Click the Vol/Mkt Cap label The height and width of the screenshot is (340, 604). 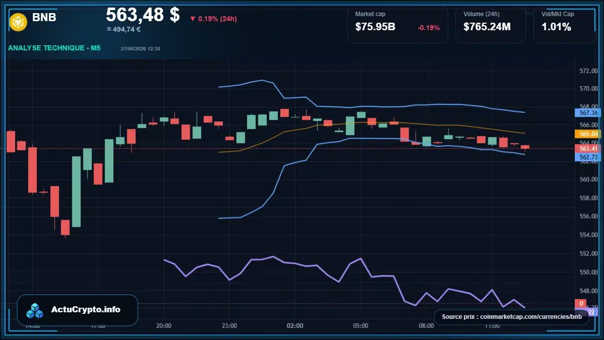pyautogui.click(x=558, y=14)
